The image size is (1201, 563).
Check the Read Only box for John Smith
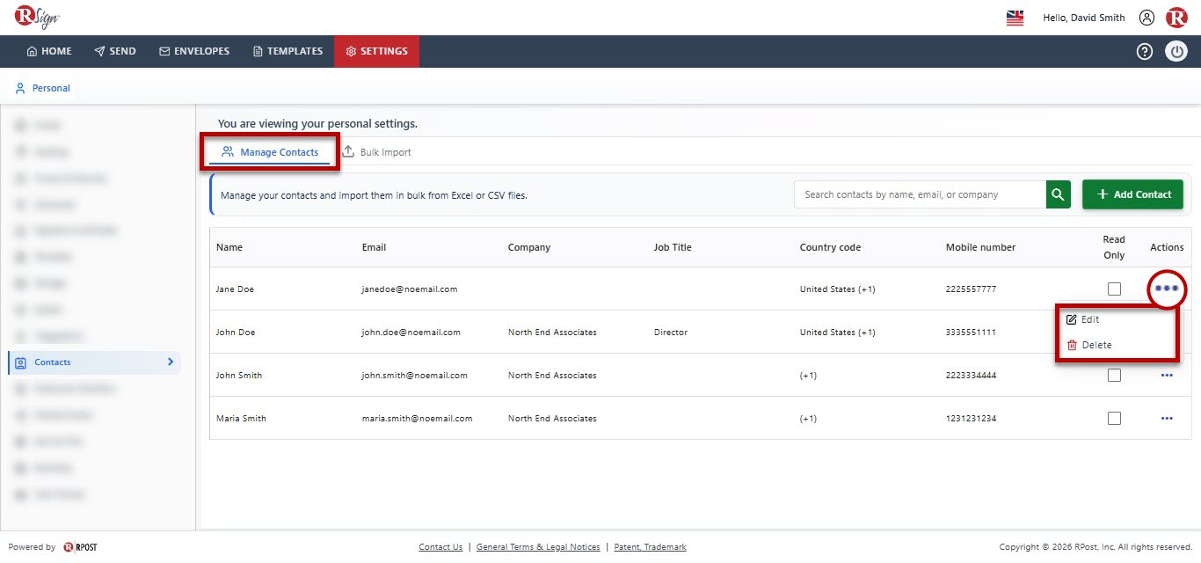point(1114,375)
